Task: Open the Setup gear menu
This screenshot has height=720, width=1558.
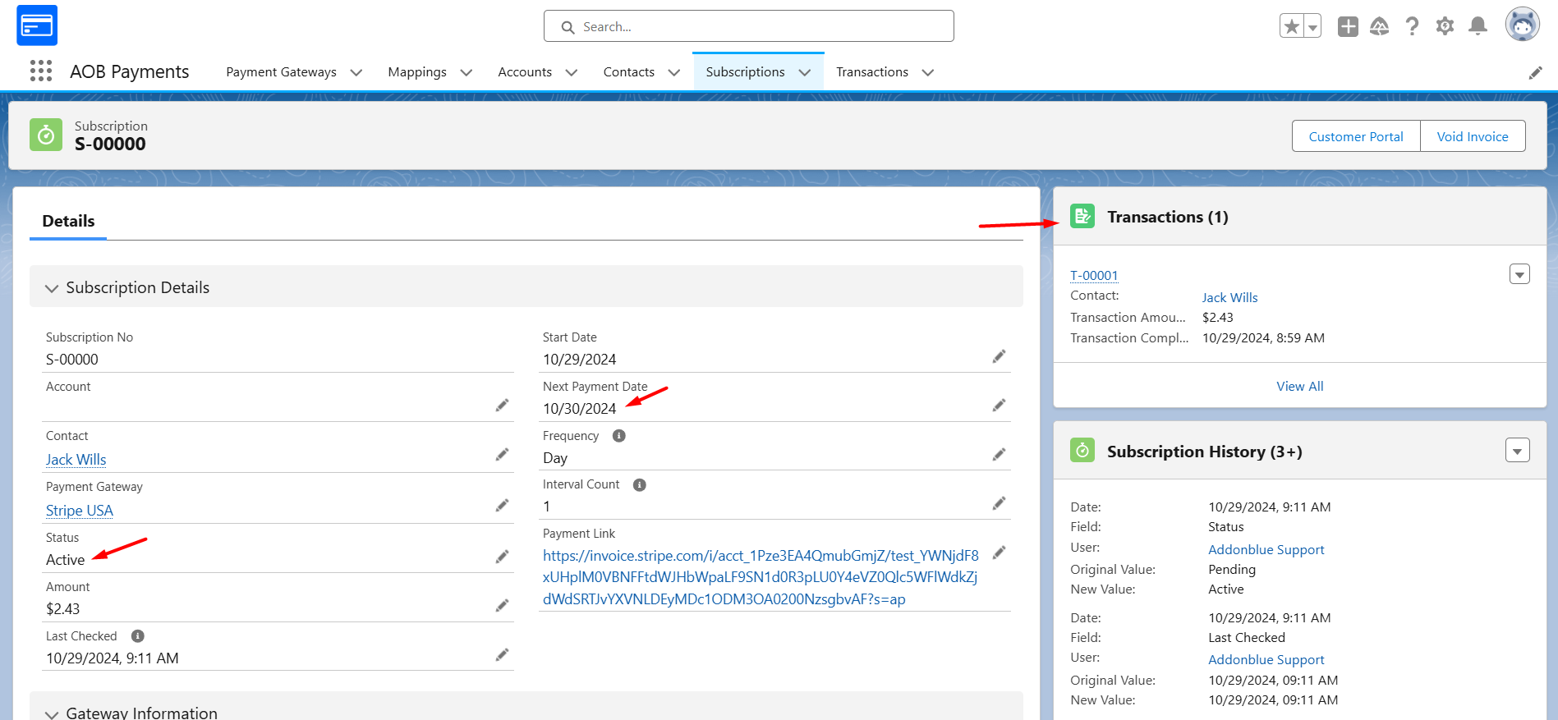Action: click(x=1445, y=26)
